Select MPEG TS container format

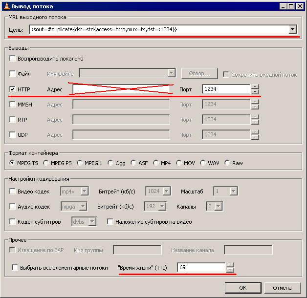tap(12, 163)
